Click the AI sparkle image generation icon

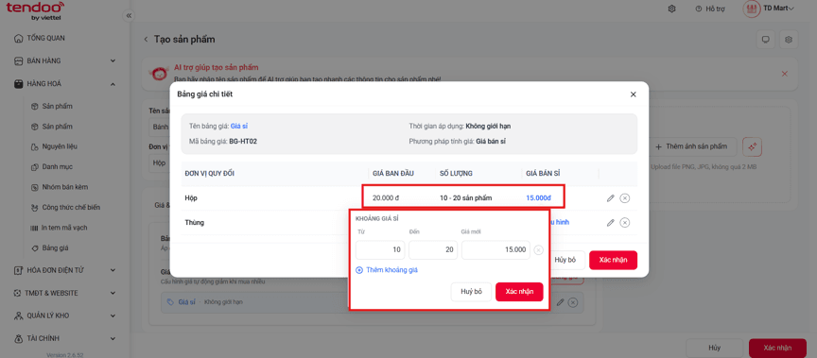753,146
